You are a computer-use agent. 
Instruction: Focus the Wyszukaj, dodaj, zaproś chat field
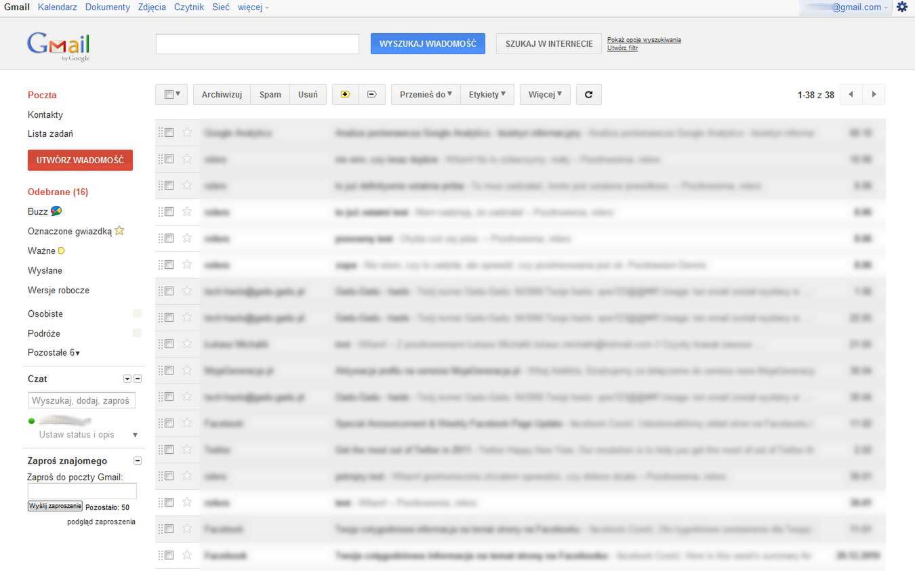point(82,400)
